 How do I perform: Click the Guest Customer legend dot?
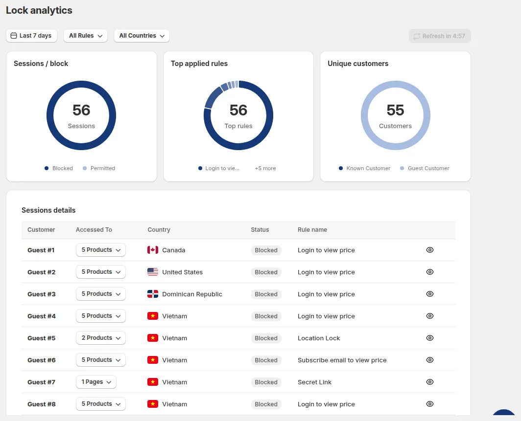coord(402,168)
